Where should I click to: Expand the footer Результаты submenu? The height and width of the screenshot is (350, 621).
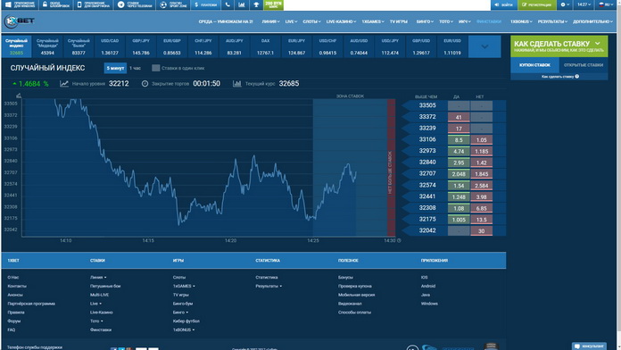tap(269, 287)
